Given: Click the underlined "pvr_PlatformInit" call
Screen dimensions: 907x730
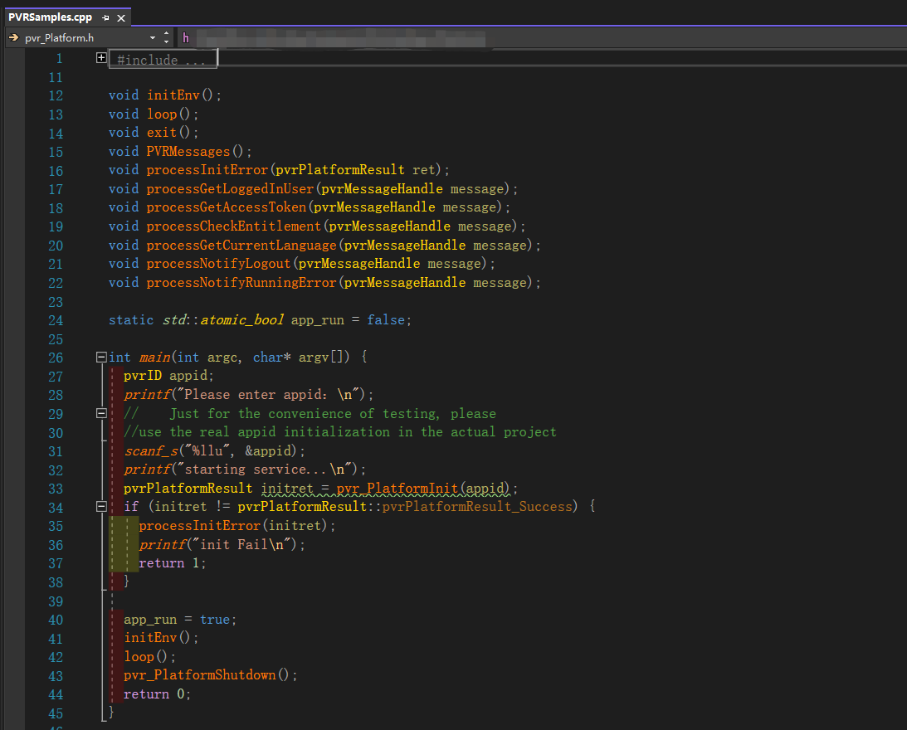Looking at the screenshot, I should (x=397, y=489).
